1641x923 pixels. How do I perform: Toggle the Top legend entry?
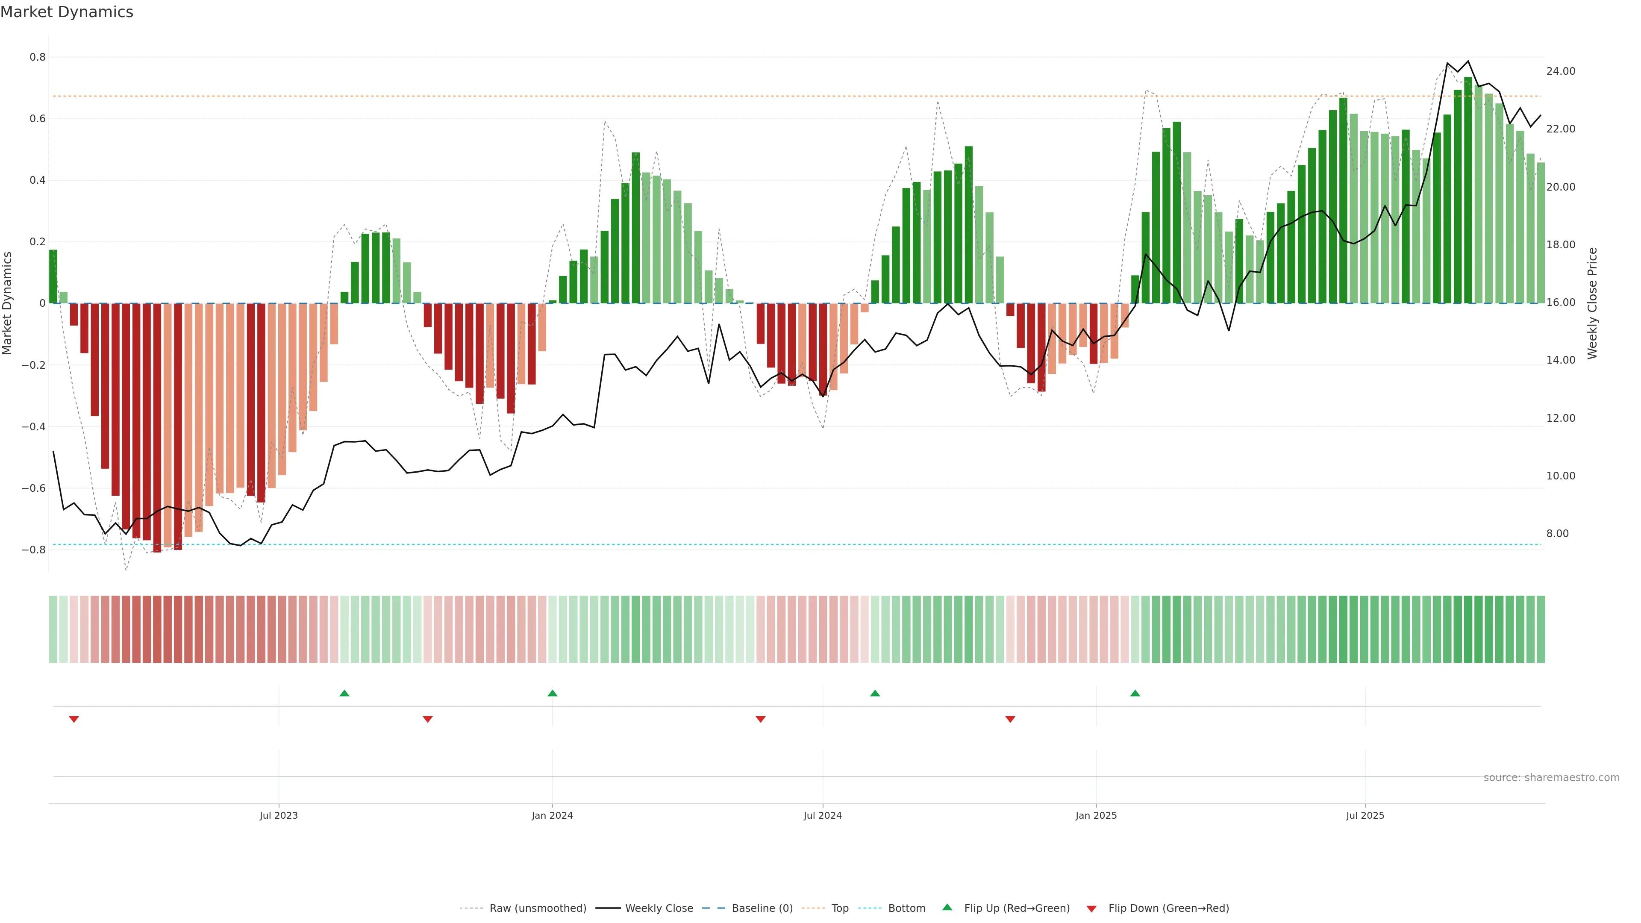point(840,908)
